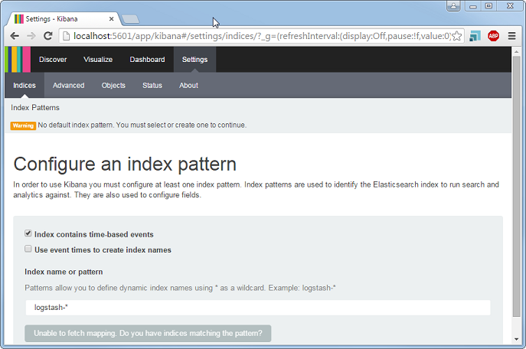Reload the page with refresh icon

pos(48,36)
